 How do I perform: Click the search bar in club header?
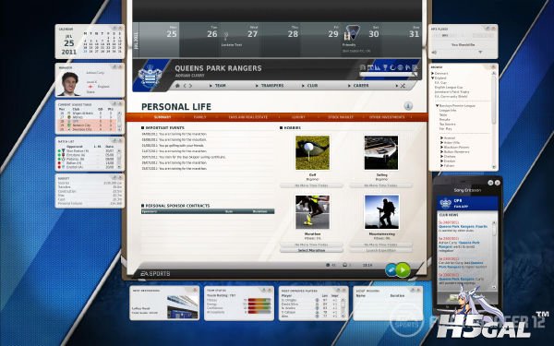click(x=389, y=74)
